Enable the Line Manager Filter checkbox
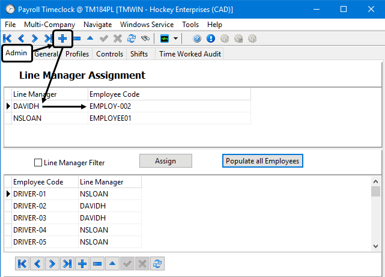This screenshot has width=385, height=277. pyautogui.click(x=38, y=162)
